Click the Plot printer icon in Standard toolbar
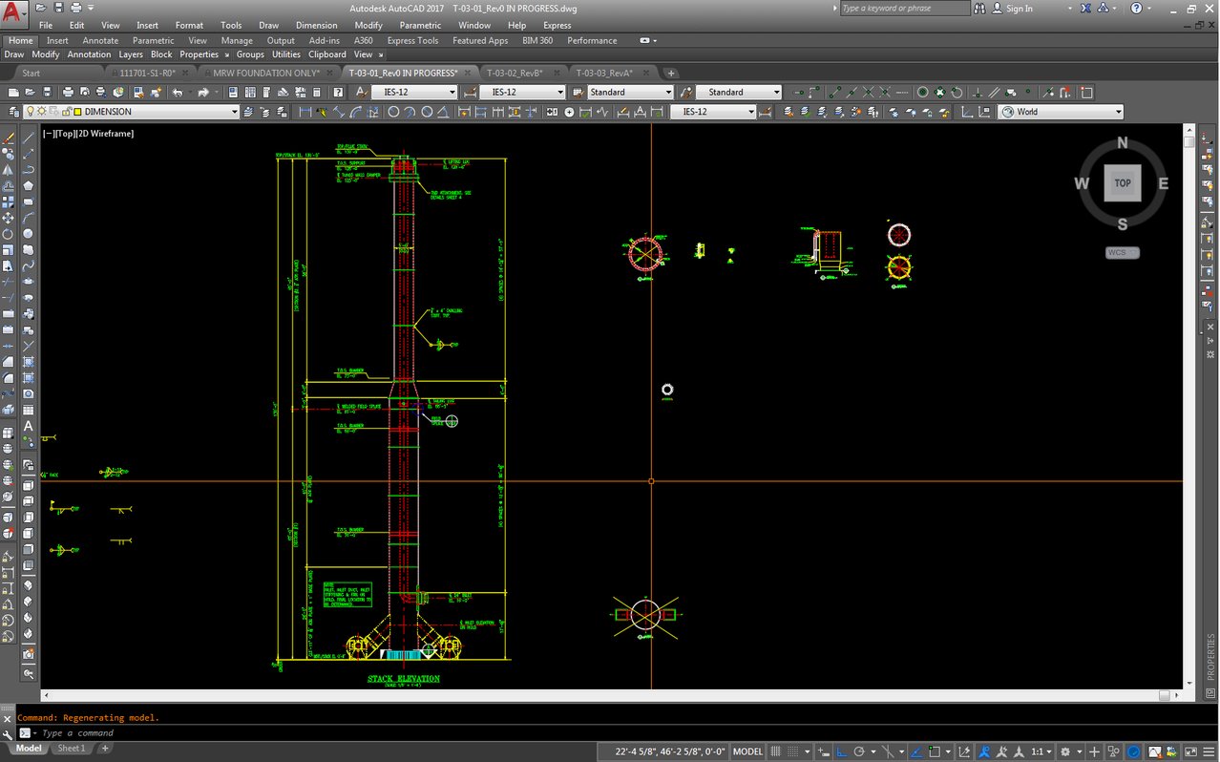 tap(68, 93)
